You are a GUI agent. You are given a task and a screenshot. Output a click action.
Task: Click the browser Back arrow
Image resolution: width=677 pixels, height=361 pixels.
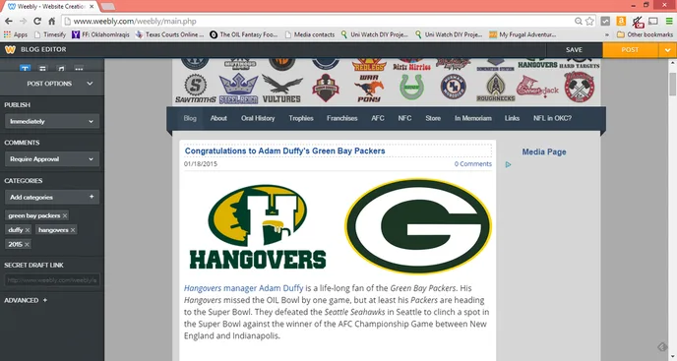[9, 21]
